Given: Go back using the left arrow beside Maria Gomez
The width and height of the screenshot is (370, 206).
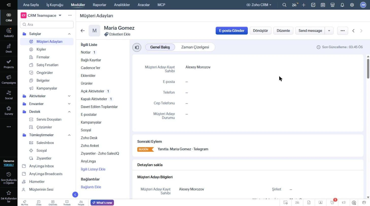Looking at the screenshot, I should point(83,31).
